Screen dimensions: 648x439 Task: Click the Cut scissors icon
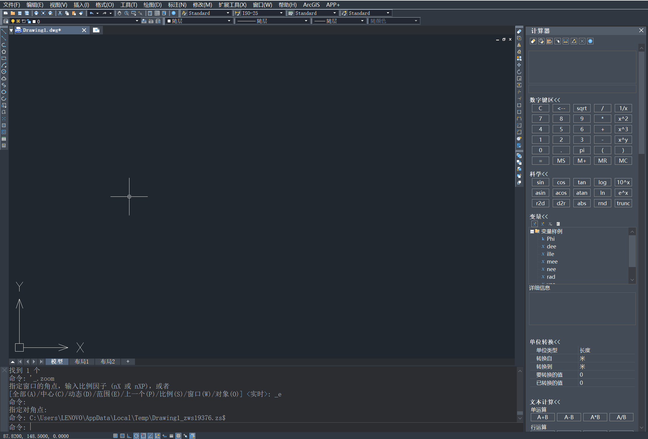tap(60, 13)
